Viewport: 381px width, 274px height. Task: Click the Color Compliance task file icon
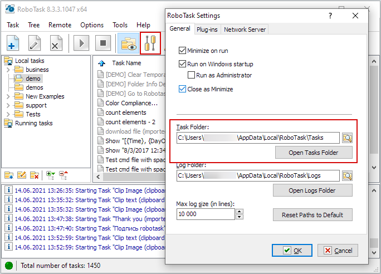coord(100,102)
